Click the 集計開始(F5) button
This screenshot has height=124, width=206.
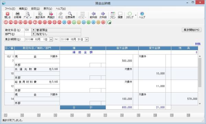point(192,30)
